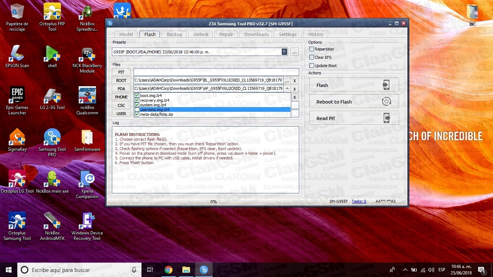The height and width of the screenshot is (277, 493).
Task: Open the Settings tab
Action: tap(288, 34)
